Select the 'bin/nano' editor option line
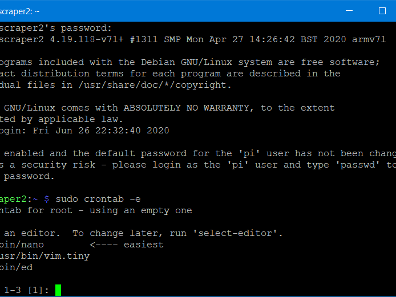 pyautogui.click(x=22, y=245)
